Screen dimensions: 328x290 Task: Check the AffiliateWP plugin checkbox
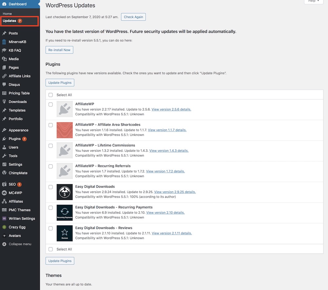(51, 104)
